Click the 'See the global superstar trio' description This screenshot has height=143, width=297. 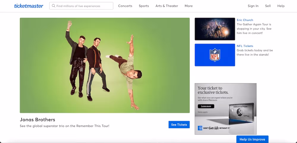coord(64,126)
